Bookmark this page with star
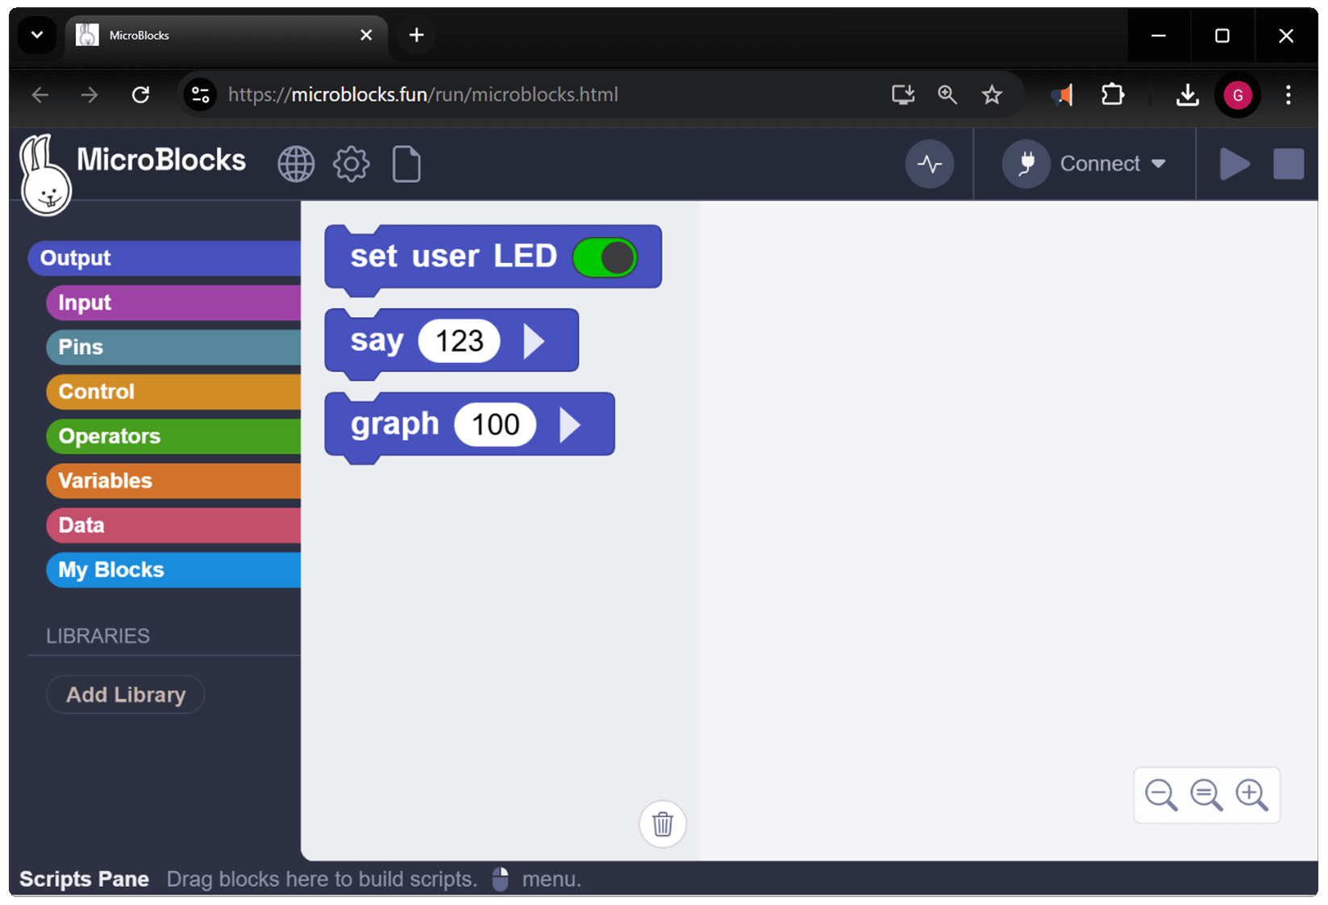 coord(992,95)
